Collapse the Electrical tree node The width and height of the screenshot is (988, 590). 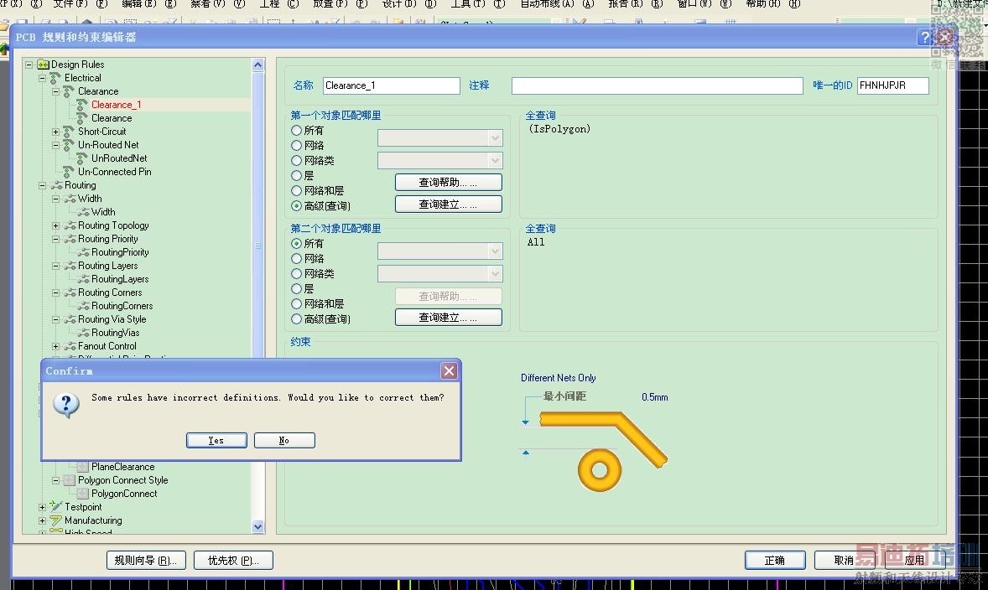pos(42,78)
